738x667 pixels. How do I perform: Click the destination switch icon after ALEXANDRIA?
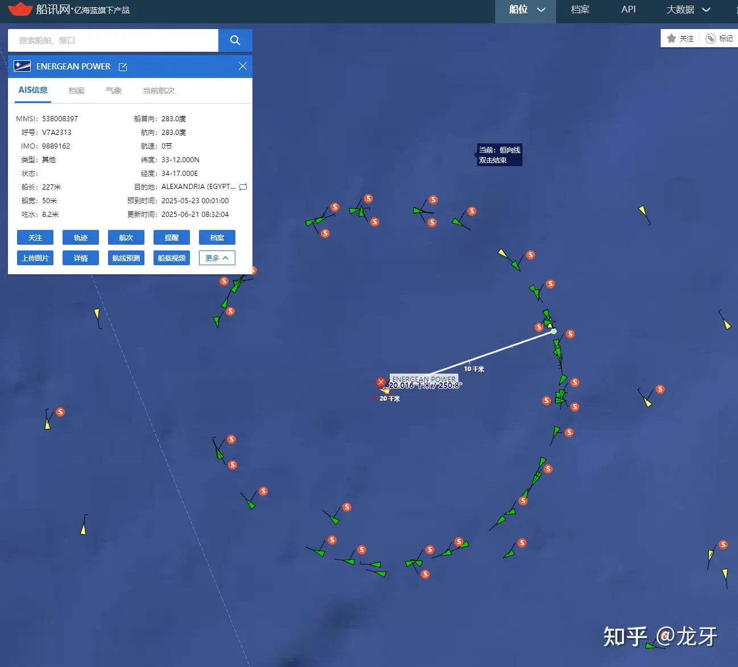243,187
